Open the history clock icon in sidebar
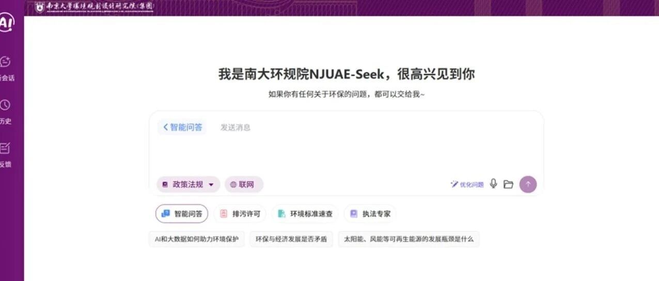The height and width of the screenshot is (281, 659). (5, 105)
